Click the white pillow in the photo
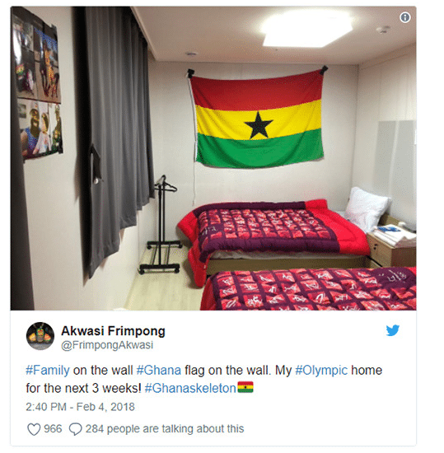 coord(367,208)
